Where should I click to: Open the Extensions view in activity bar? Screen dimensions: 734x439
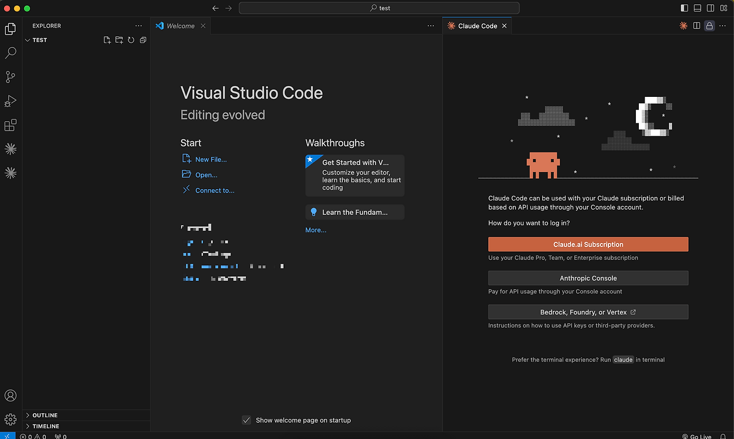pos(10,125)
